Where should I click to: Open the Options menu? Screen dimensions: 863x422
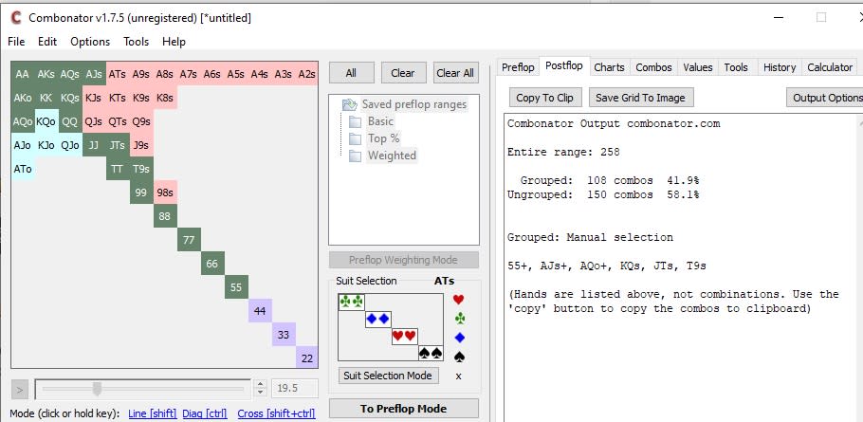point(90,42)
